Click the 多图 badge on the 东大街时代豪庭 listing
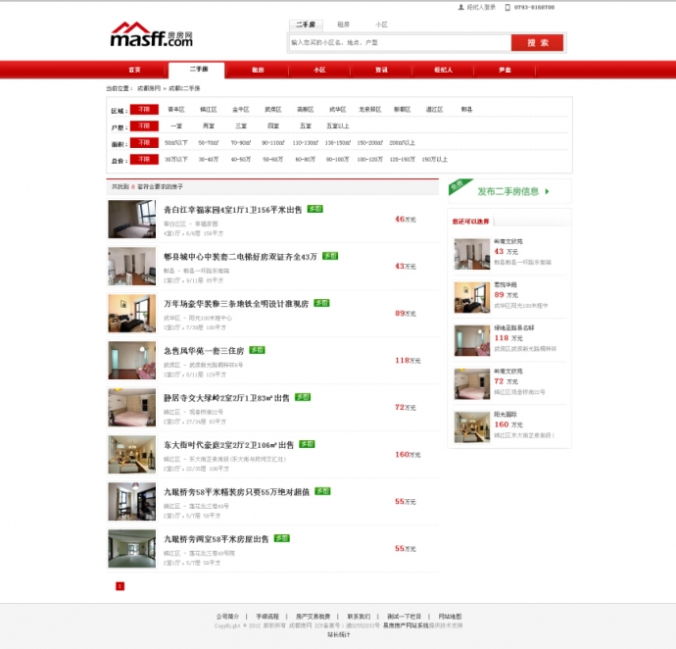This screenshot has width=676, height=649. 307,444
